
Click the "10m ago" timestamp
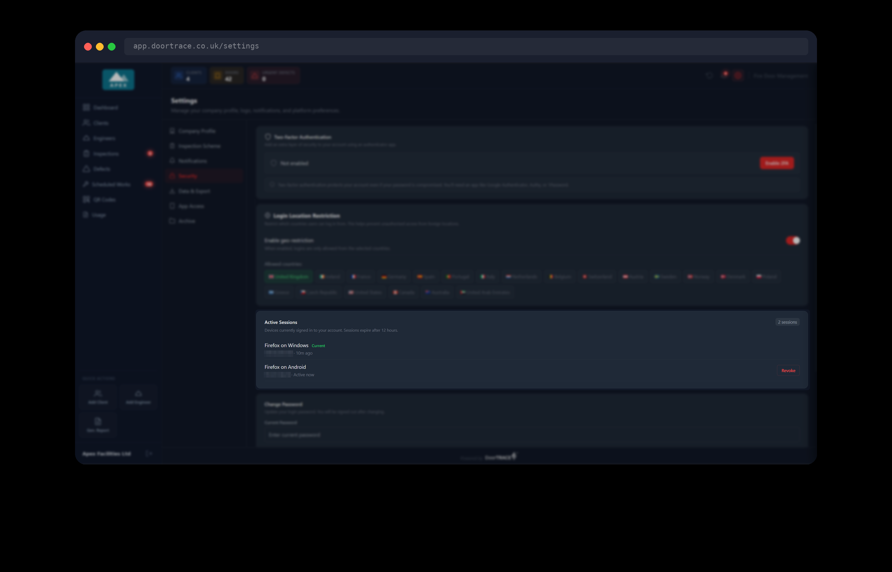304,353
